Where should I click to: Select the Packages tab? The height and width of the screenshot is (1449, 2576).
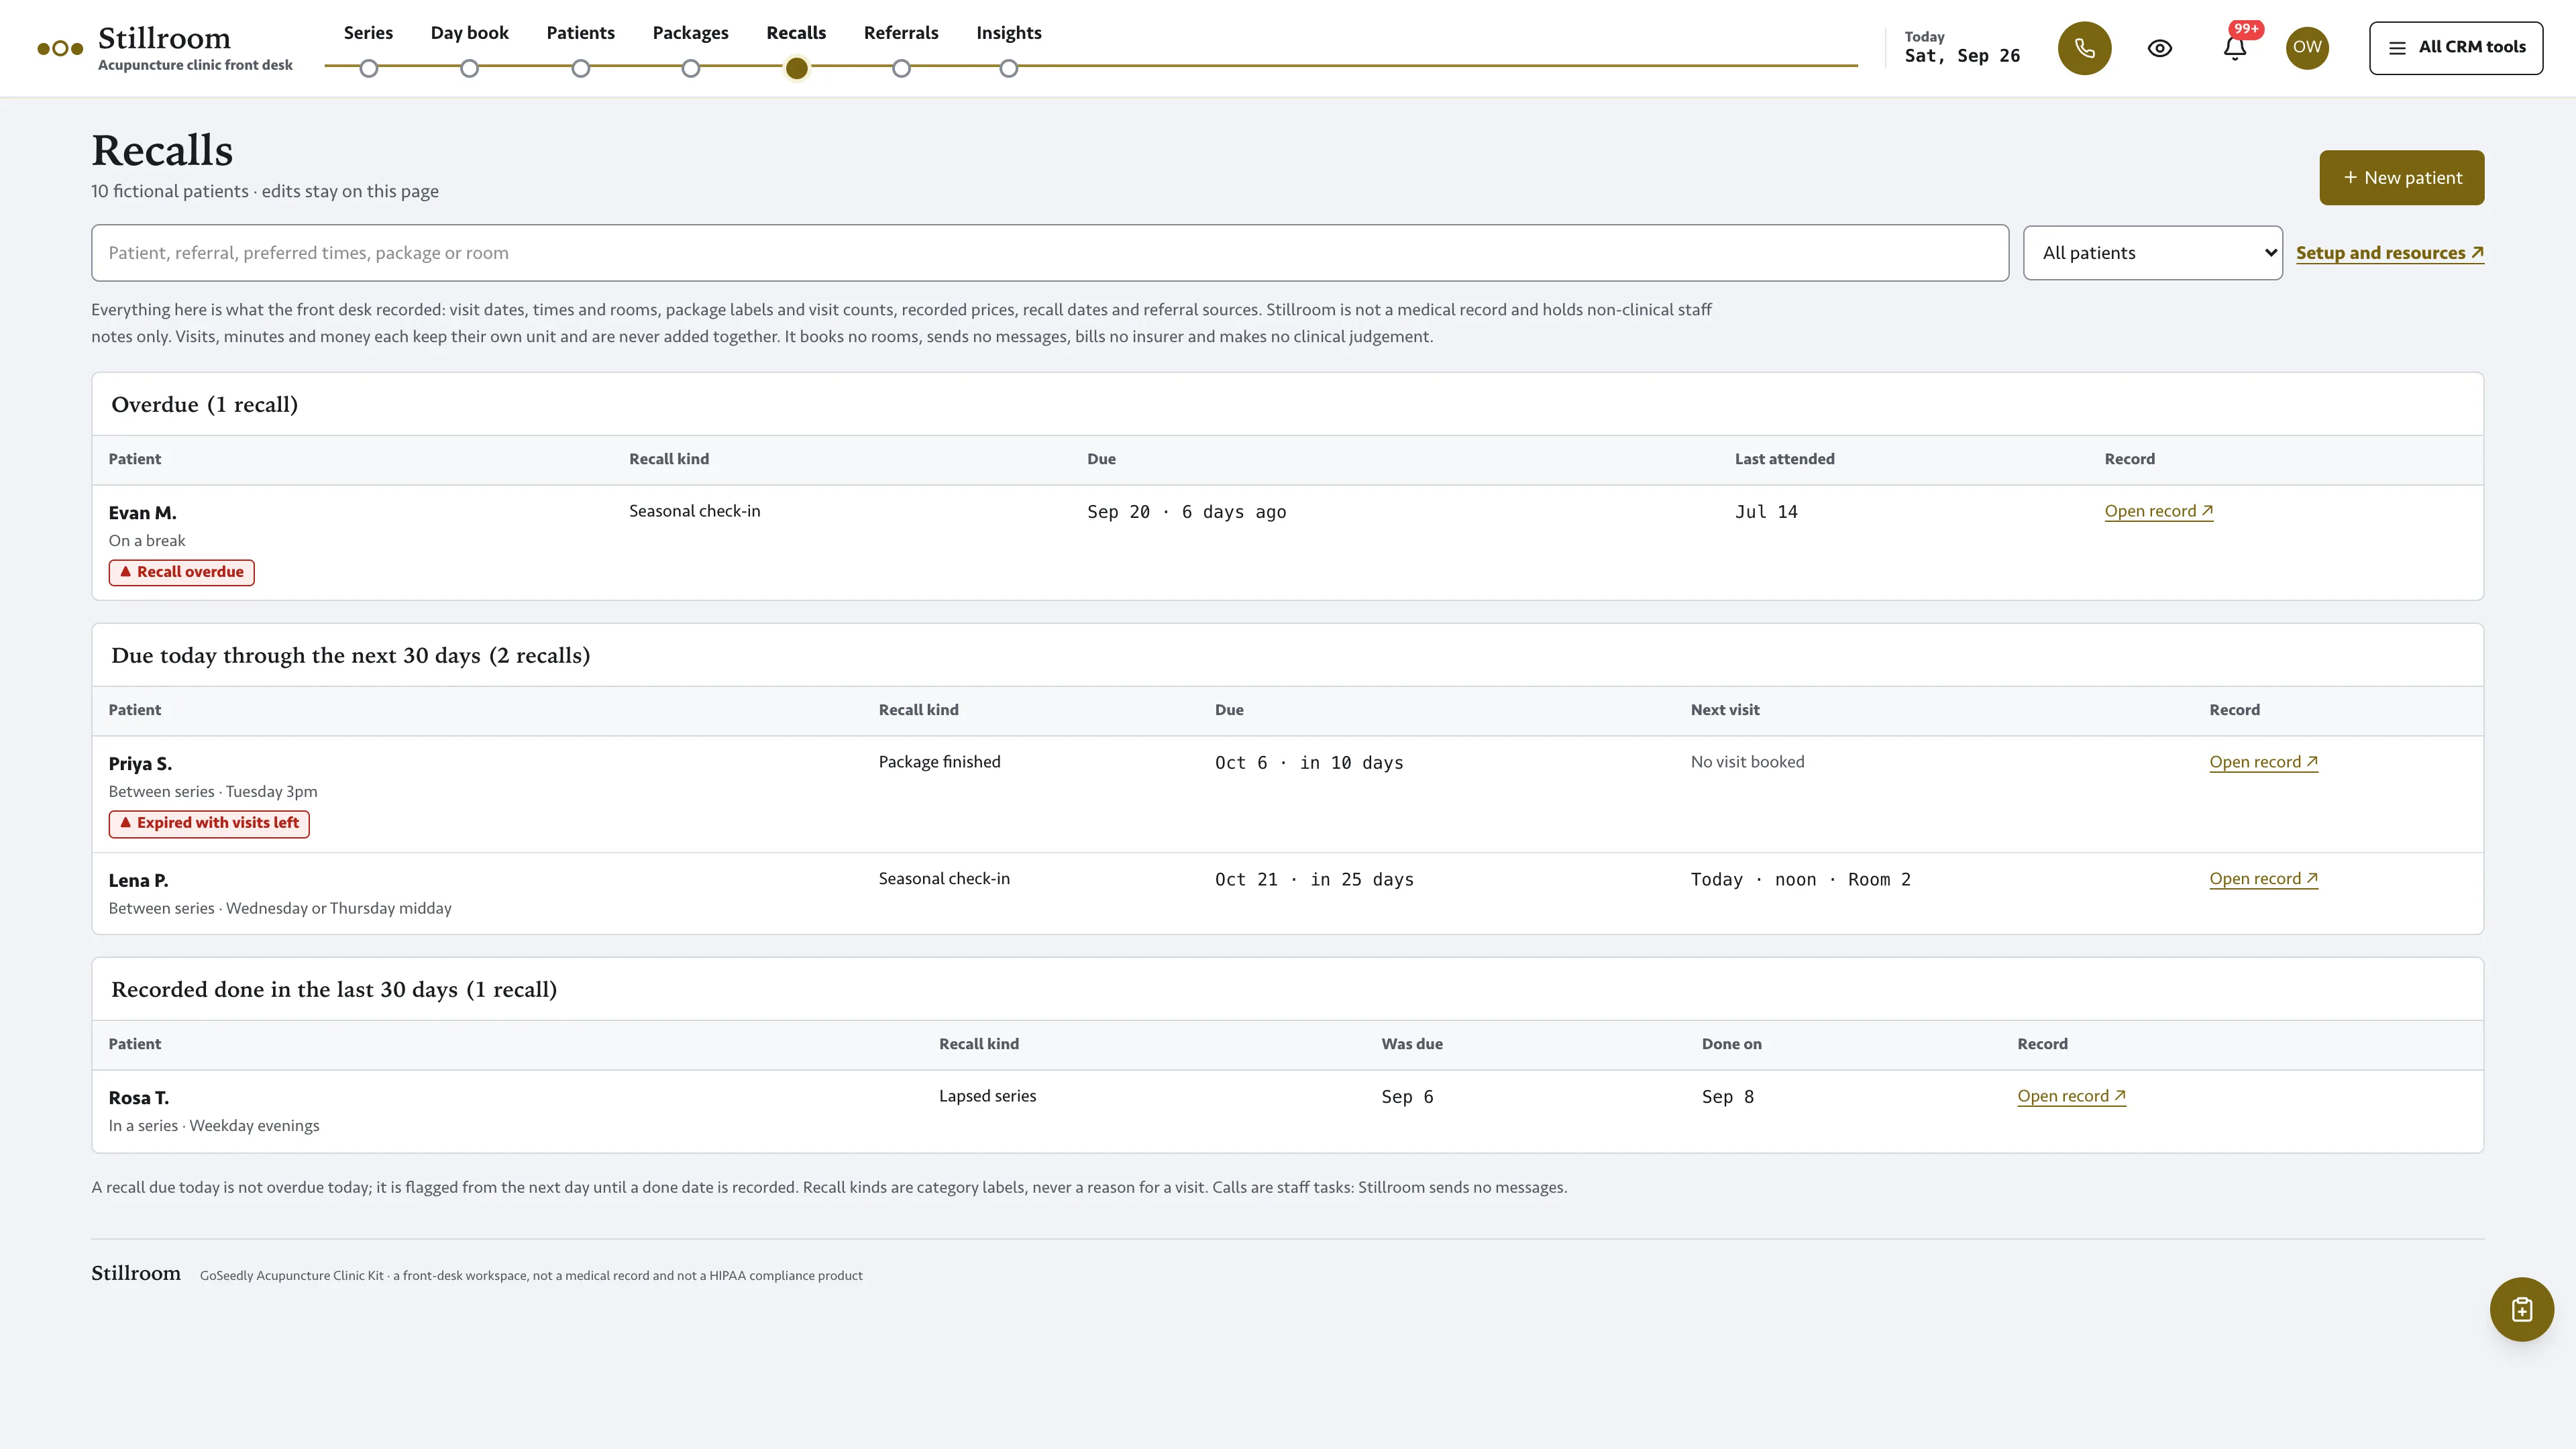[690, 33]
